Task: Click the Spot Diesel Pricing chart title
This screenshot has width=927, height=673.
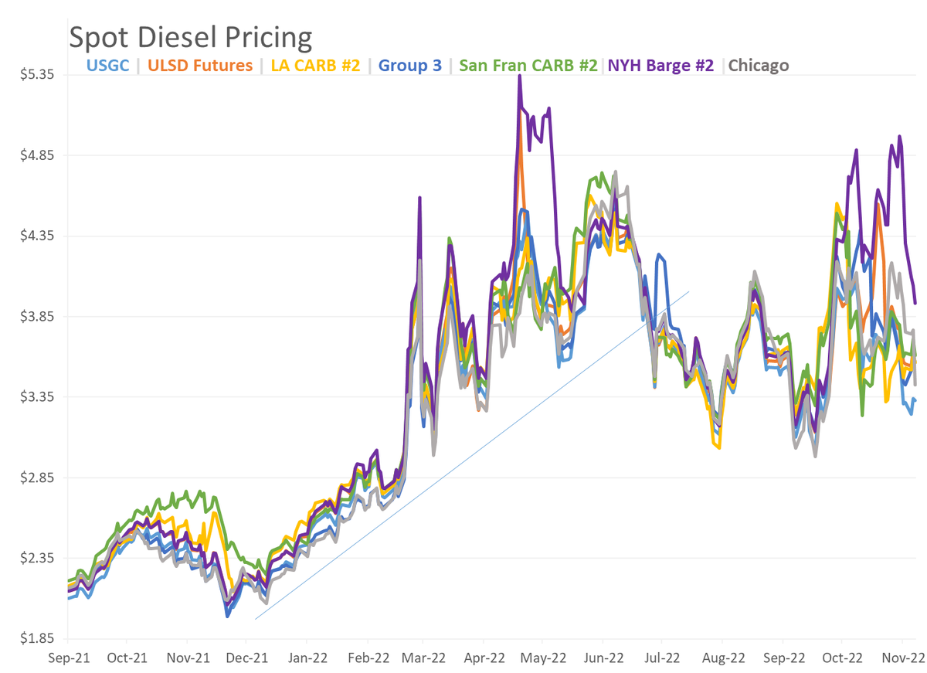Action: tap(190, 37)
